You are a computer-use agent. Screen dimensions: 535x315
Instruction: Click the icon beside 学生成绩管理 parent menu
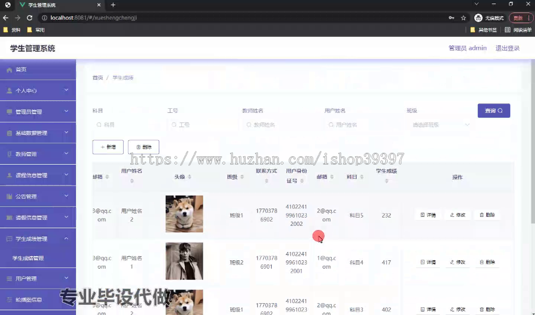point(9,238)
